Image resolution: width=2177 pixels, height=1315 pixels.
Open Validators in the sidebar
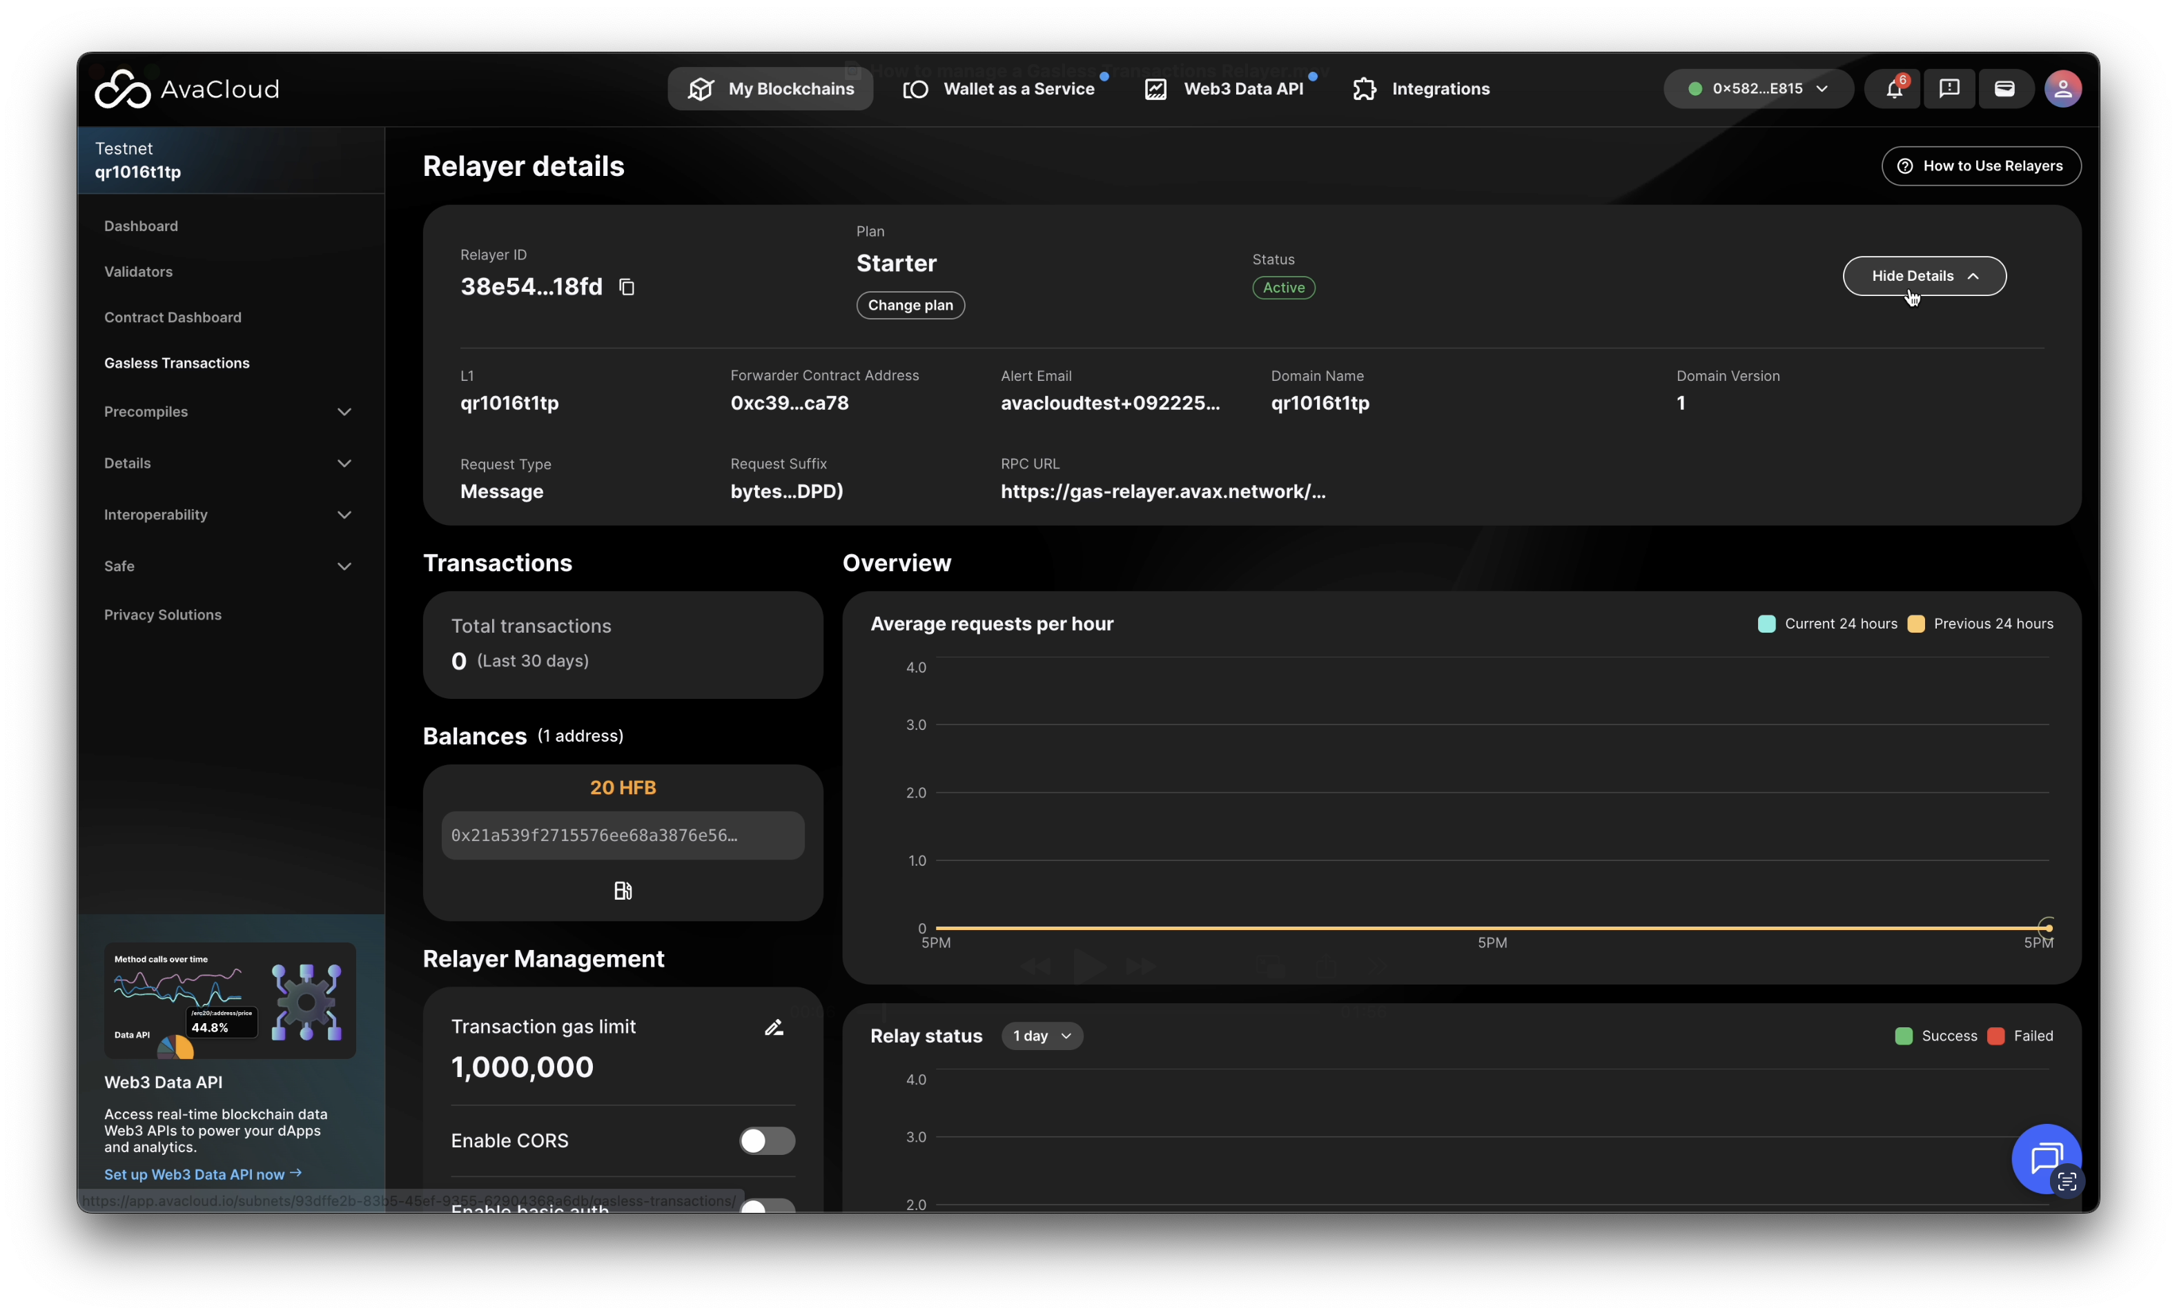coord(139,272)
